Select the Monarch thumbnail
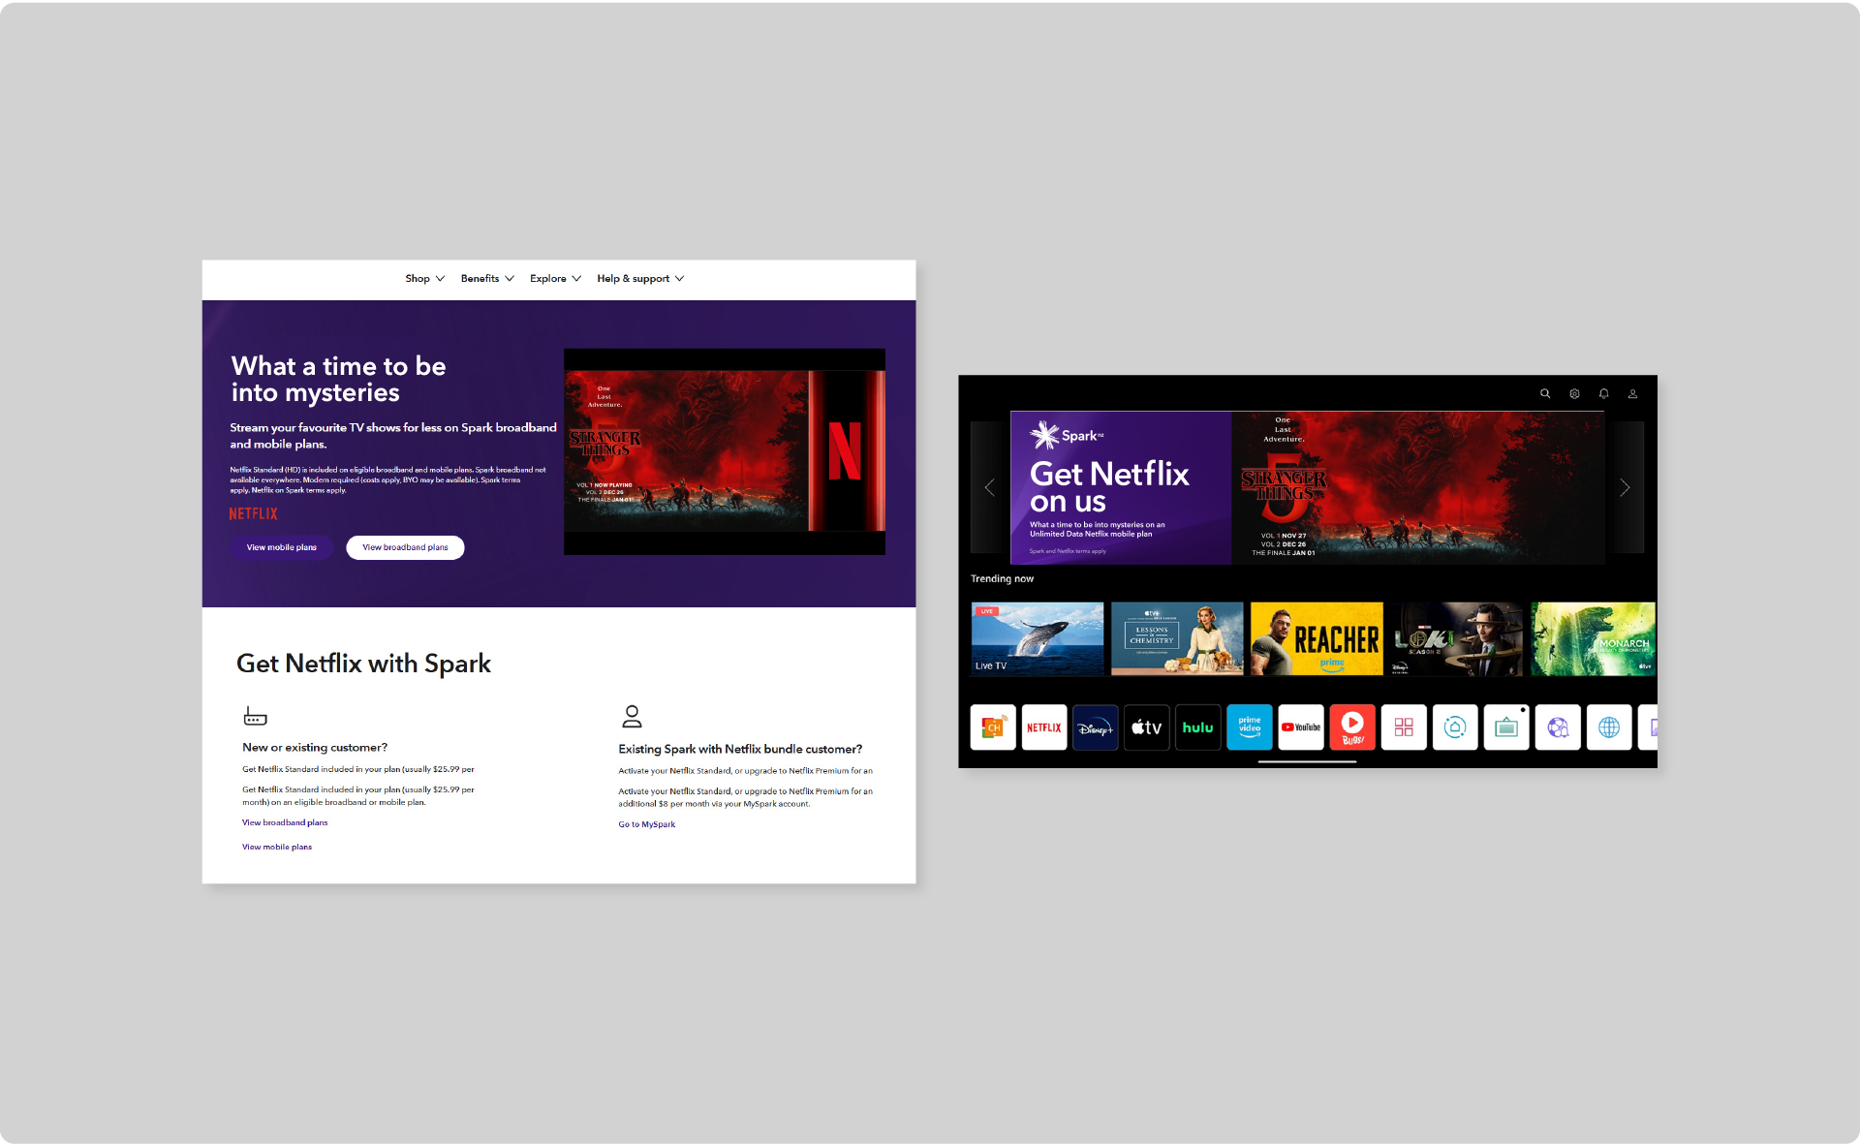 tap(1593, 638)
